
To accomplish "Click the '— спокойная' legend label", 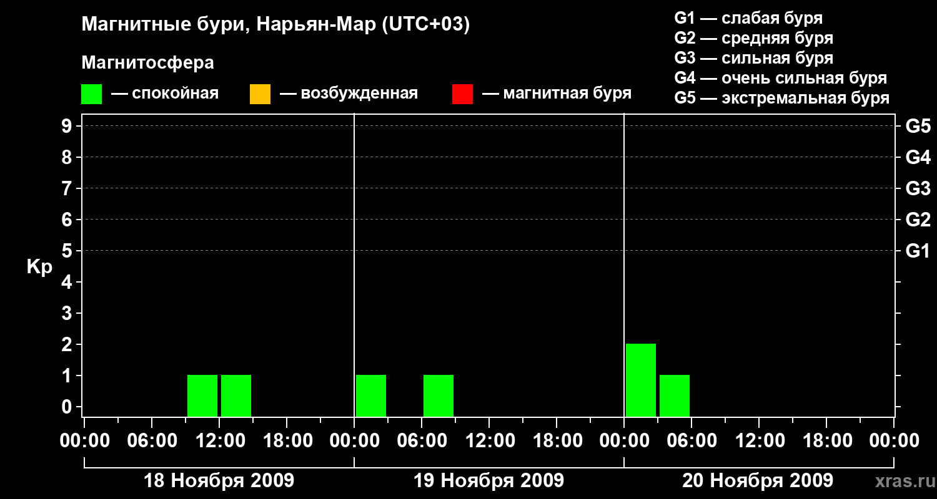I will (165, 94).
